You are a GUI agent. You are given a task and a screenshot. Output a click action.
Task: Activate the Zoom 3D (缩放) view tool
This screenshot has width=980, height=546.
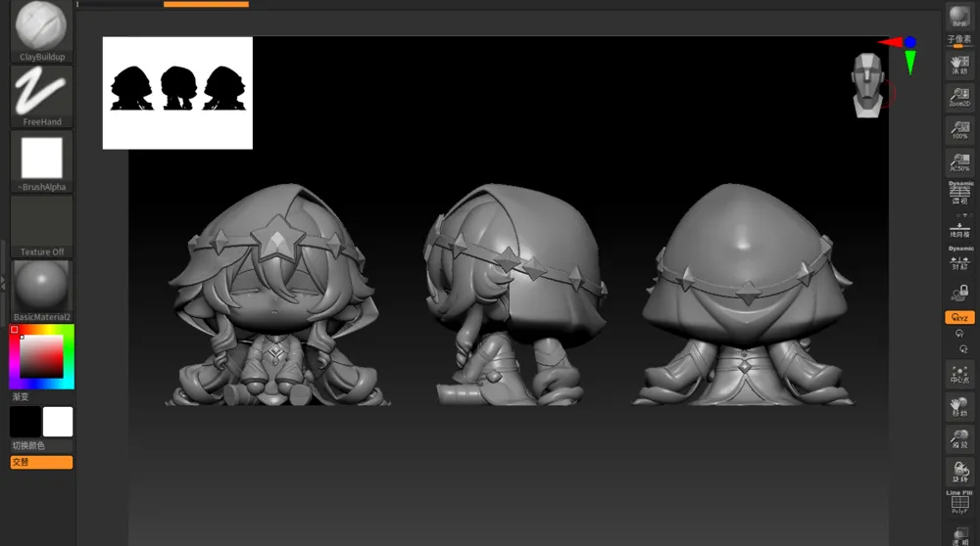tap(959, 438)
